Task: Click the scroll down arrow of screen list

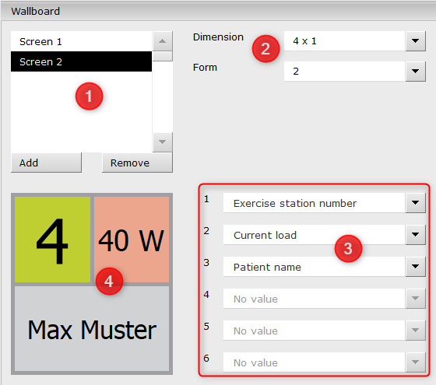Action: tap(163, 142)
